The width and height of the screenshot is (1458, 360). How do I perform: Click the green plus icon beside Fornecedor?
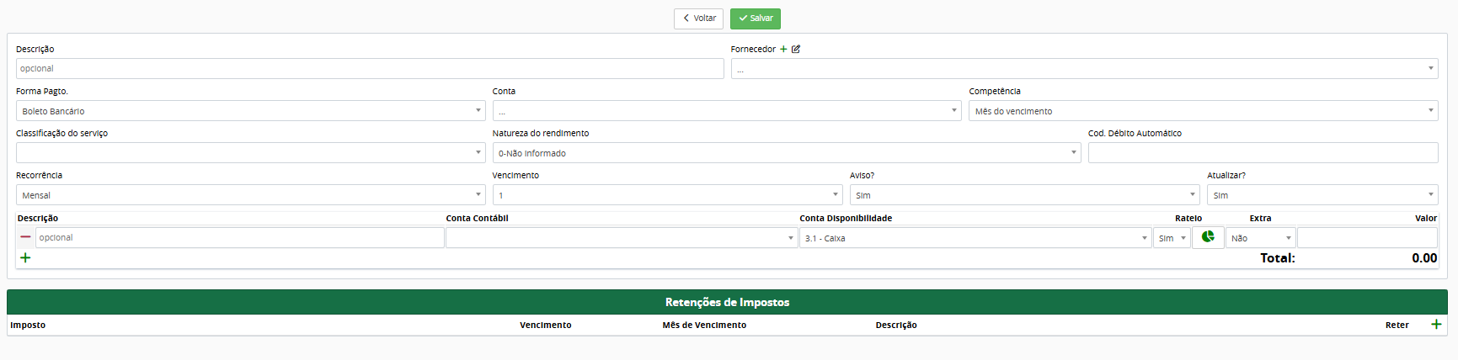(x=783, y=50)
